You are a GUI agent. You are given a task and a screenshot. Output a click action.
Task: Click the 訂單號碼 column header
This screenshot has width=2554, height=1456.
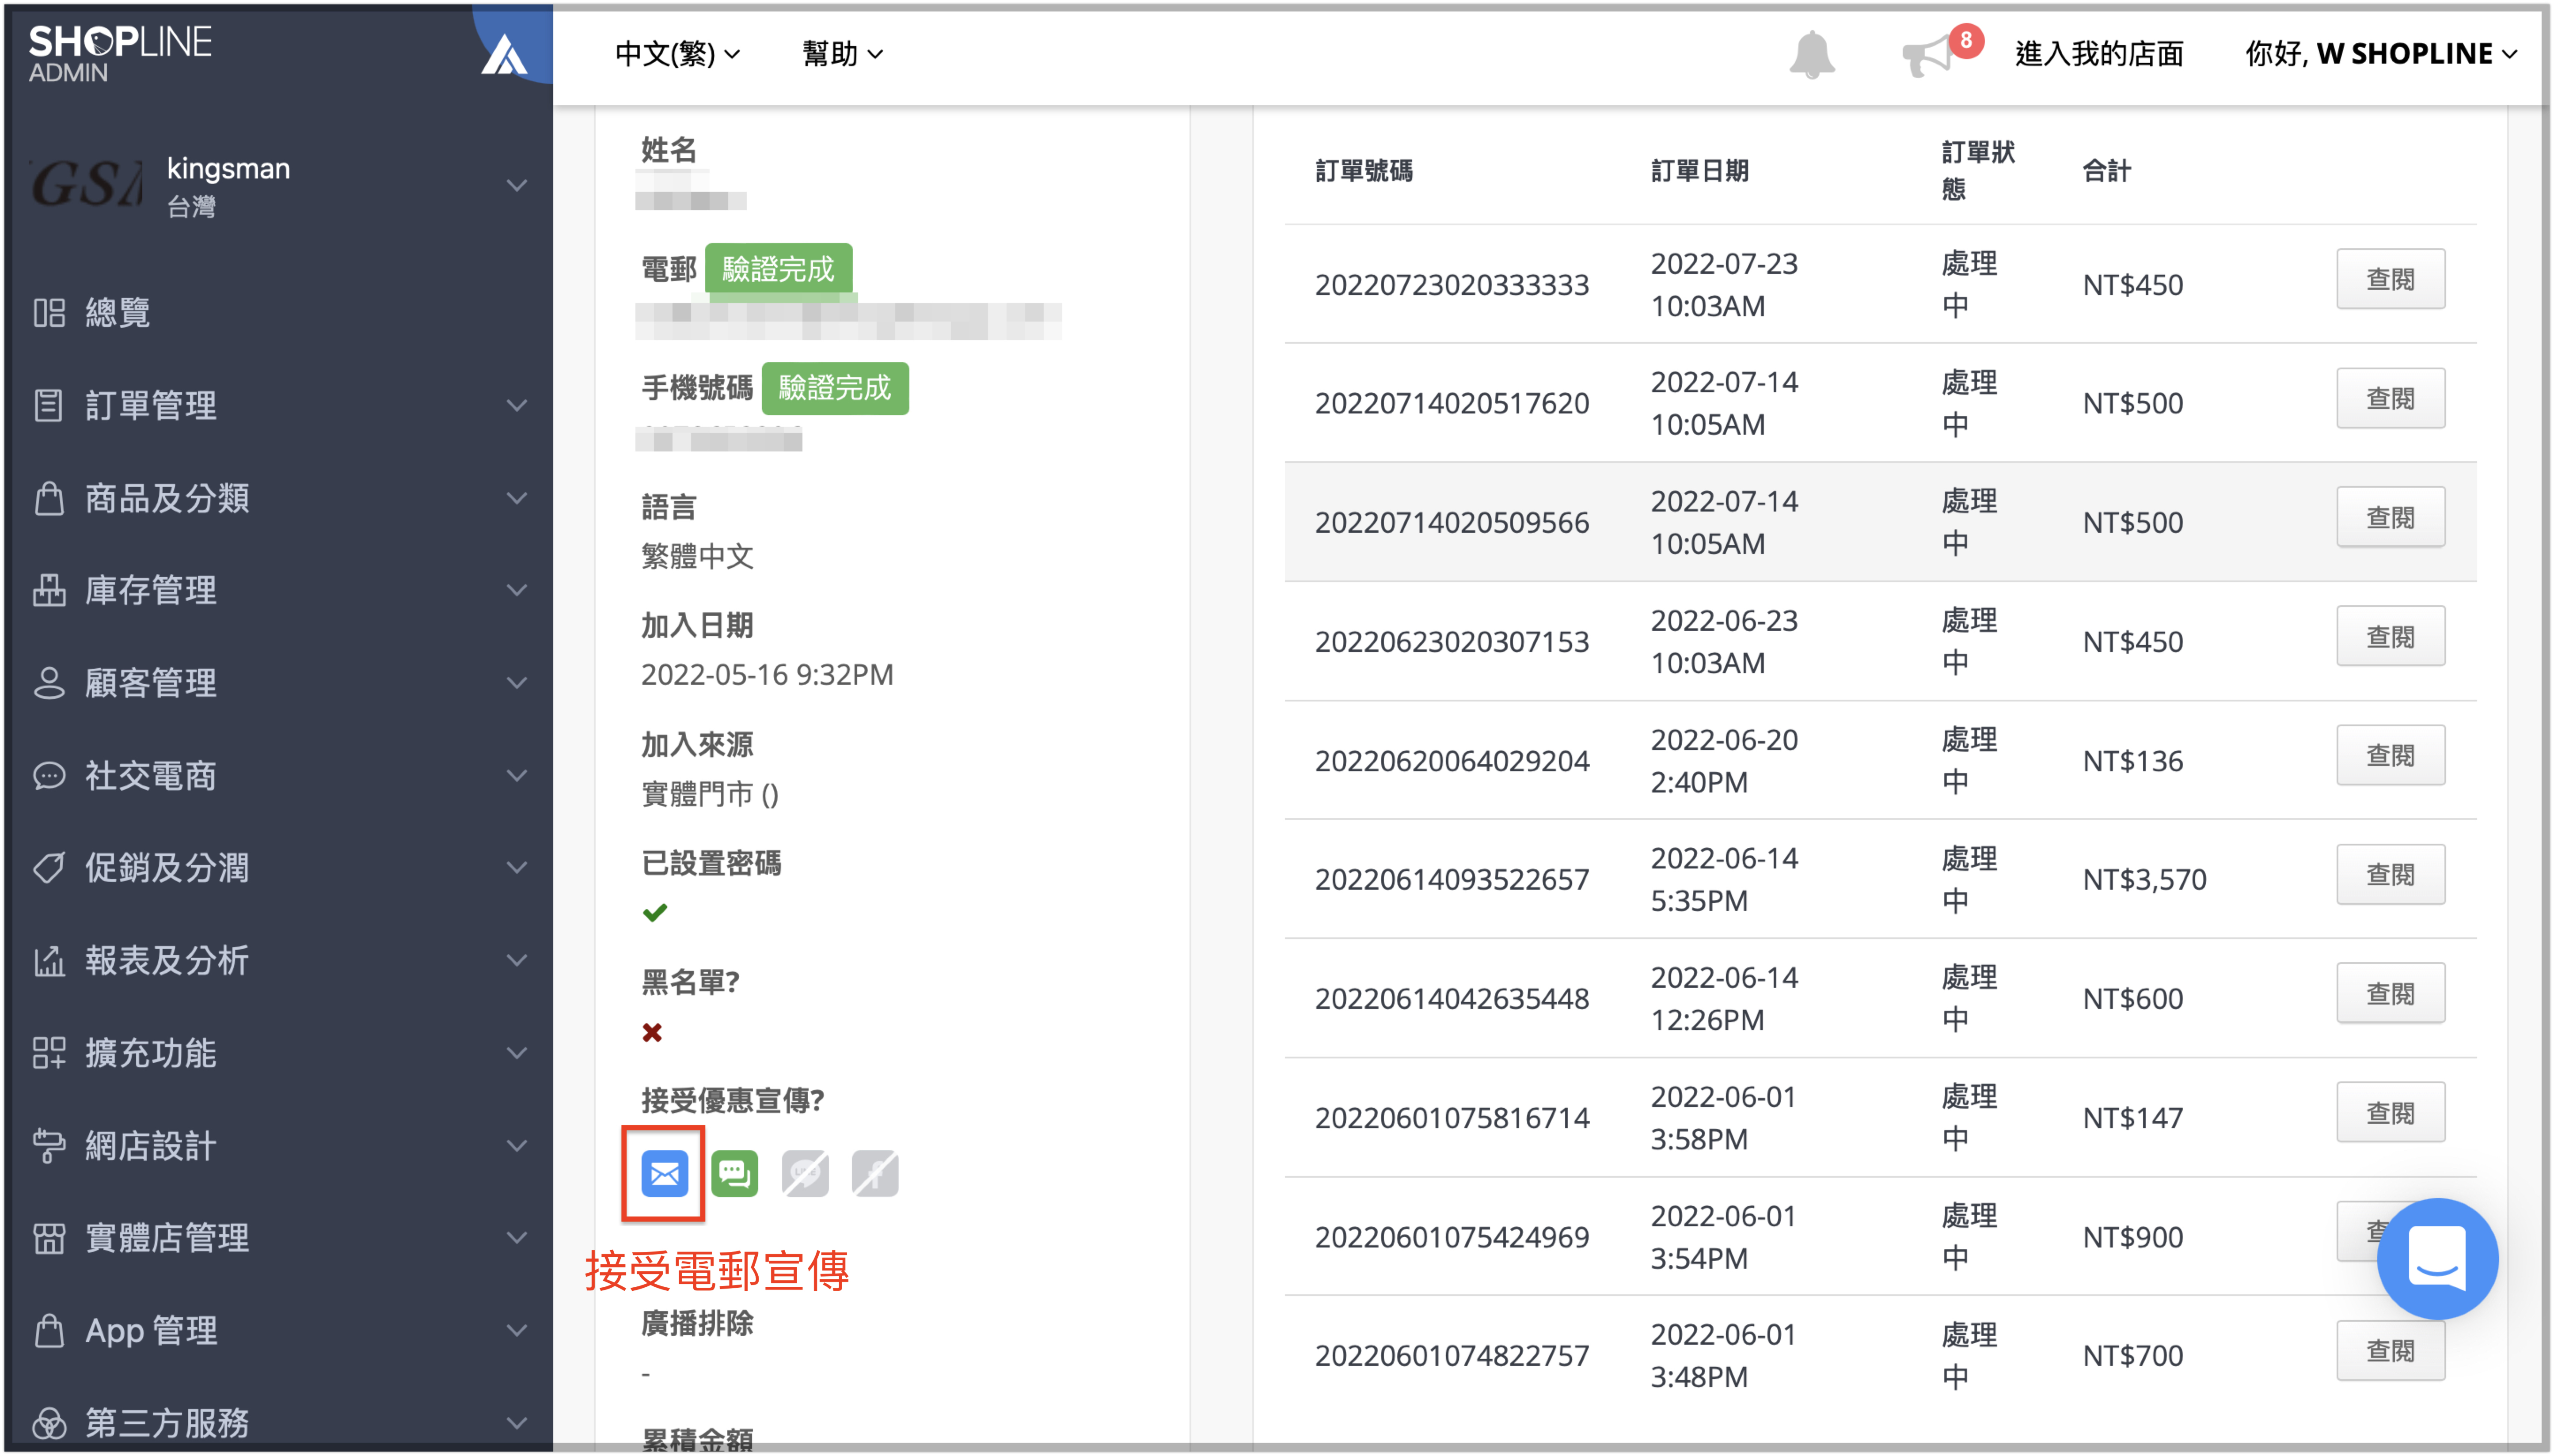(1363, 170)
